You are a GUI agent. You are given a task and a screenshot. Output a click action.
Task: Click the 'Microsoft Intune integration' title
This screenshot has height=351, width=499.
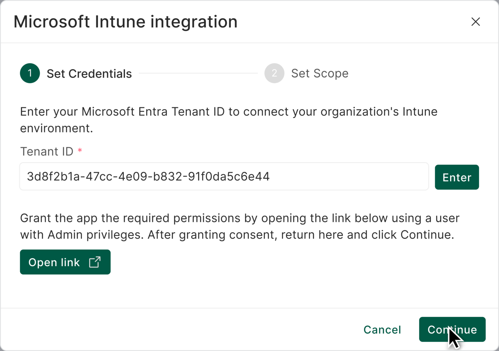point(125,22)
